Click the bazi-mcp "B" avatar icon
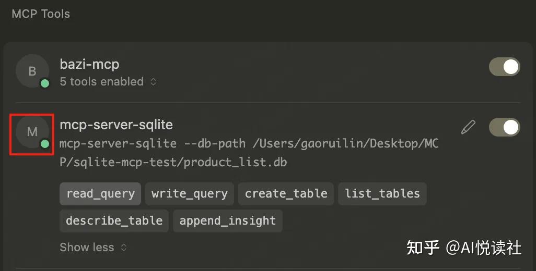Image resolution: width=536 pixels, height=271 pixels. click(32, 71)
